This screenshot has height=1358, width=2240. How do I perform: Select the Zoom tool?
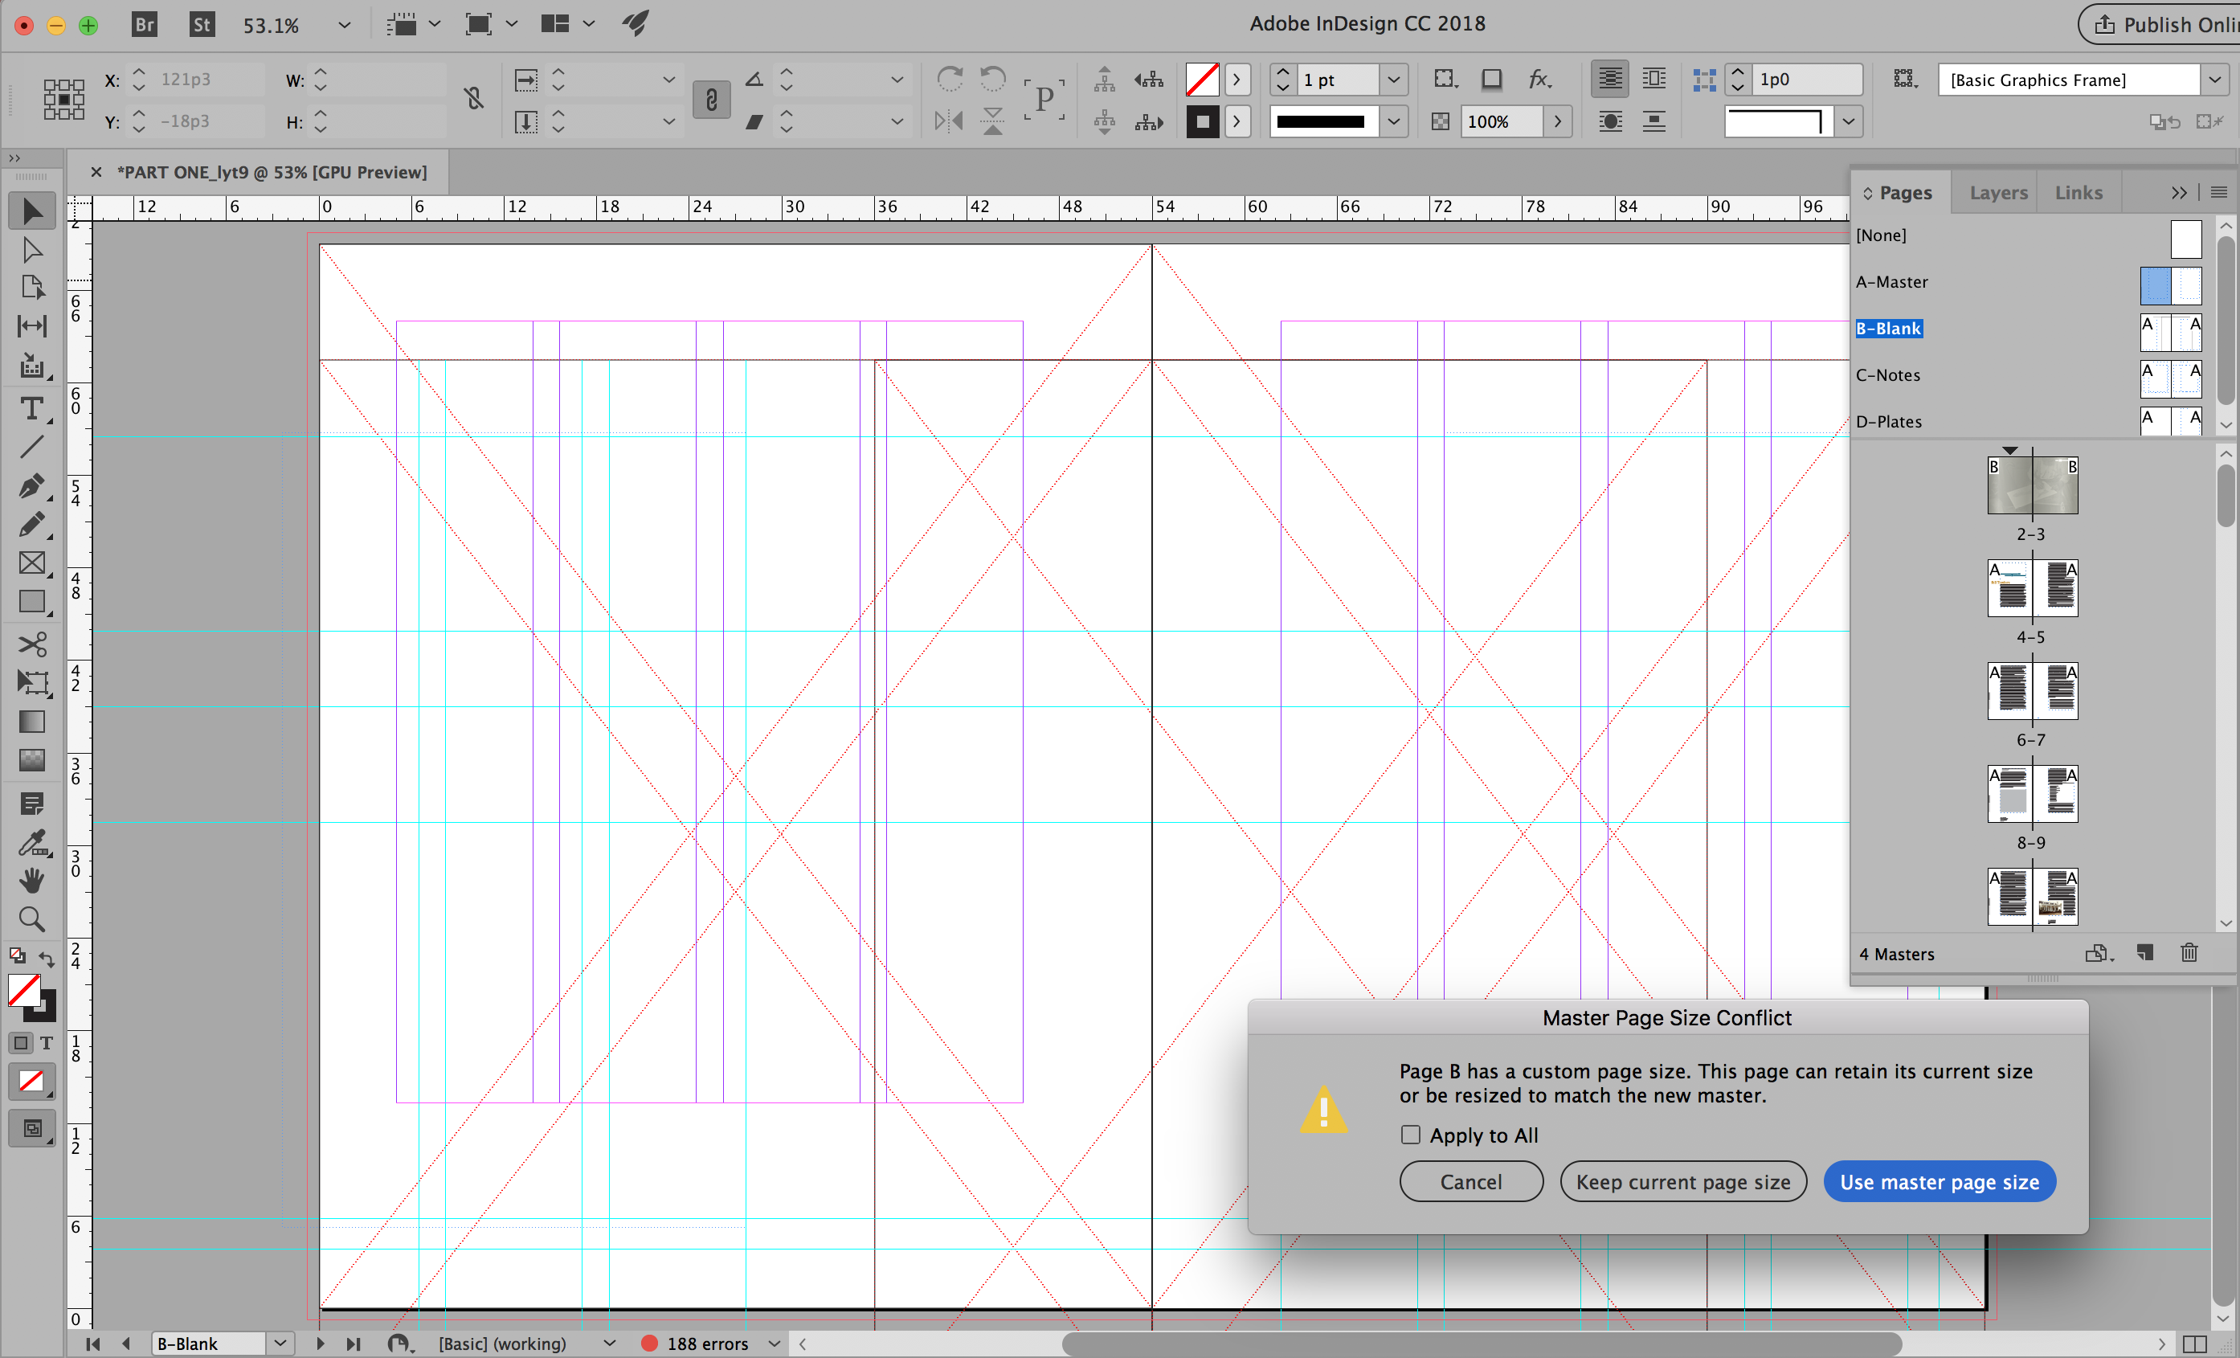pyautogui.click(x=32, y=919)
